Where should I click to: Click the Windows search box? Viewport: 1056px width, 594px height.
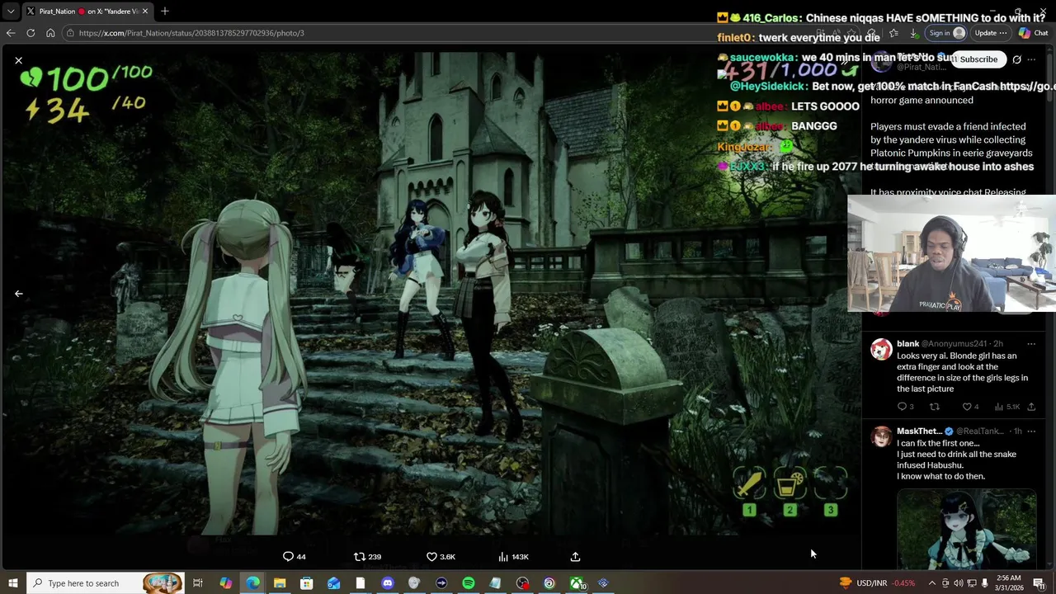(105, 583)
